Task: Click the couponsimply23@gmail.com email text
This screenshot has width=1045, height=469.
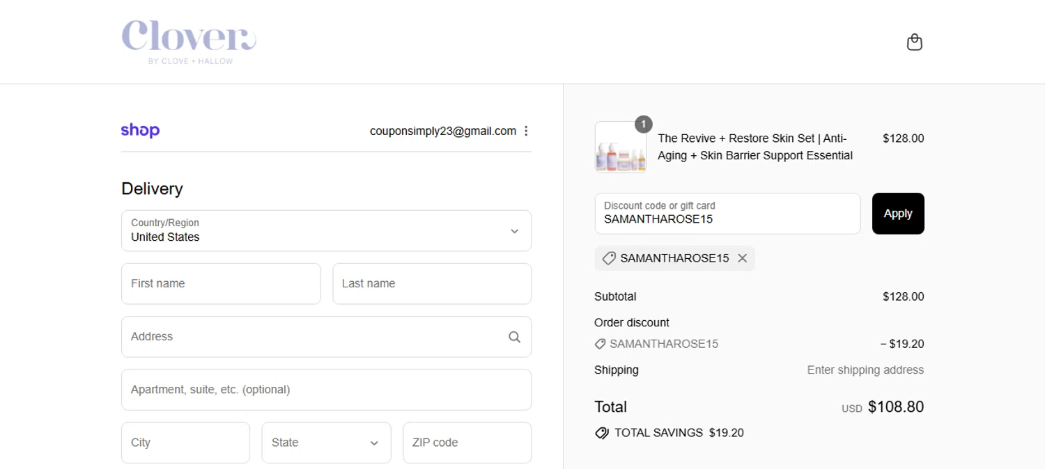Action: coord(443,131)
